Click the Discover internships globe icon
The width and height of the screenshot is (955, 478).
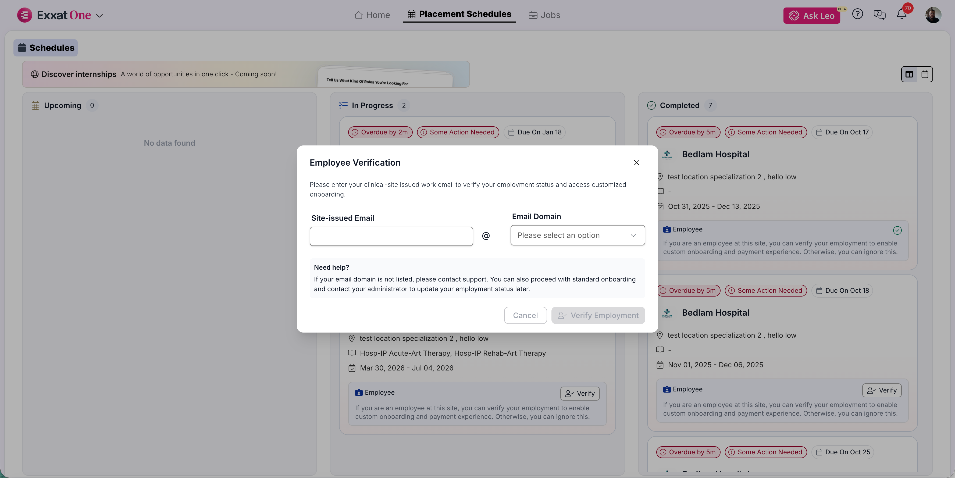(x=34, y=74)
